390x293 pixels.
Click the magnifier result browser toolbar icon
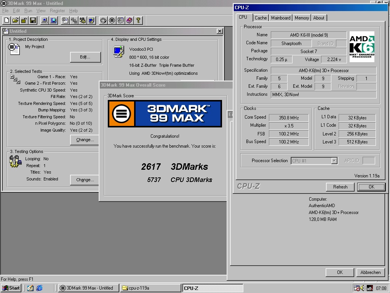click(53, 21)
